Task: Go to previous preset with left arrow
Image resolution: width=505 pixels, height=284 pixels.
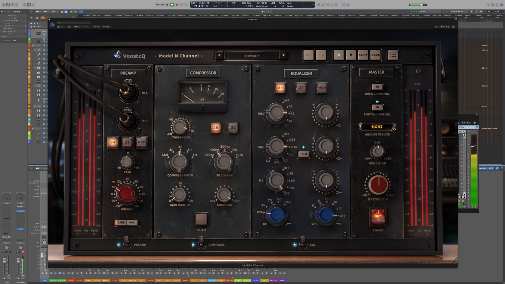Action: tap(219, 55)
